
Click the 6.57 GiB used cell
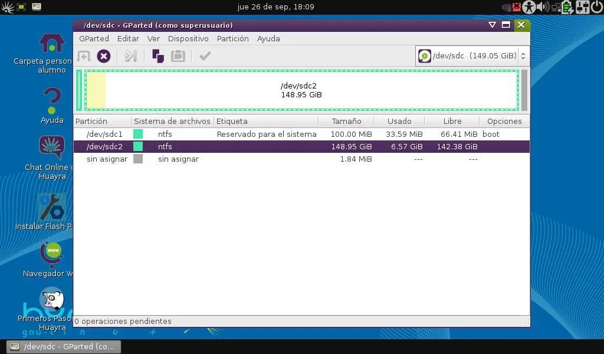[407, 146]
